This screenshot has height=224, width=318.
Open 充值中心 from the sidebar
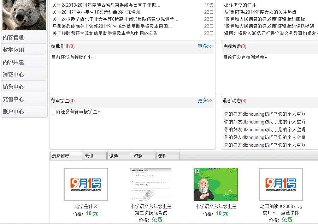click(13, 99)
